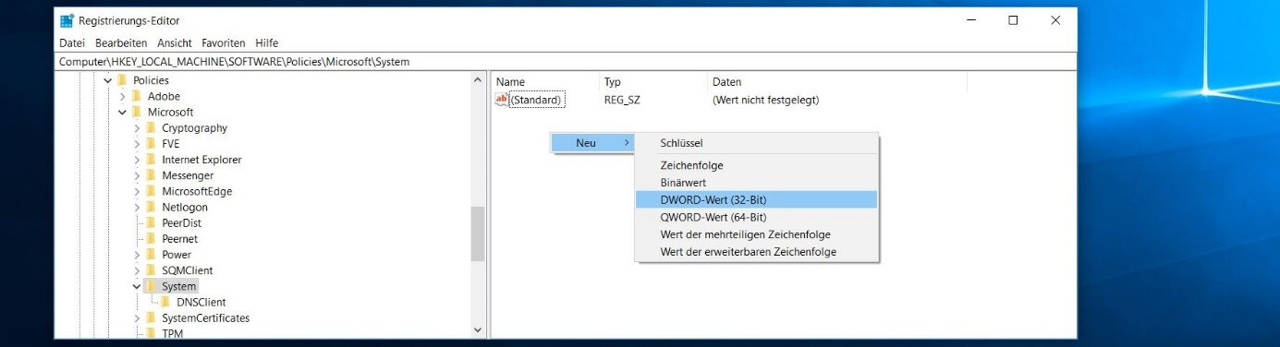Click the (Standard) value ab icon
Image resolution: width=1280 pixels, height=347 pixels.
[x=502, y=100]
